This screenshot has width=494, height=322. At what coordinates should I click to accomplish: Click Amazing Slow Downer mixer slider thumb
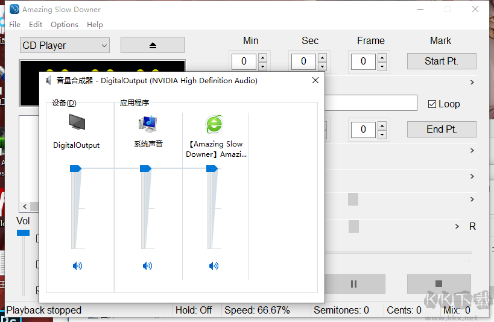tap(212, 169)
